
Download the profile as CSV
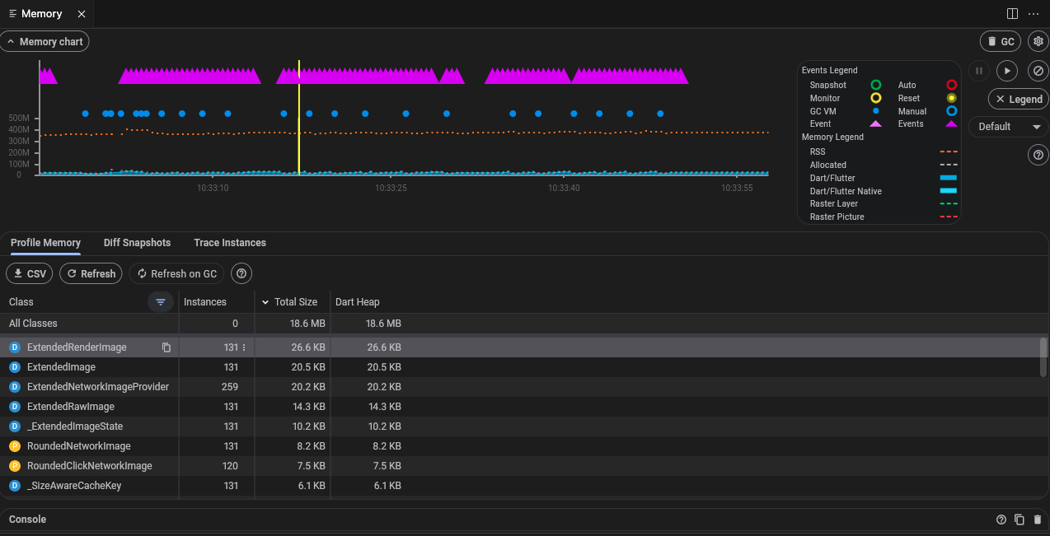point(30,274)
